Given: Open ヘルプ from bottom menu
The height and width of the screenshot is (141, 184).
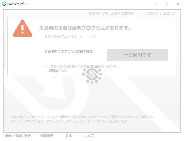Looking at the screenshot, I should point(89,136).
